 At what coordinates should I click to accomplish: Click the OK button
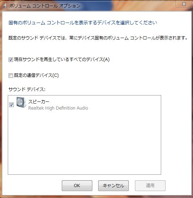click(x=77, y=186)
